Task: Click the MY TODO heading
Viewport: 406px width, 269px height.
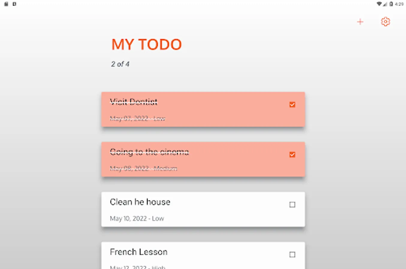Action: pos(147,45)
